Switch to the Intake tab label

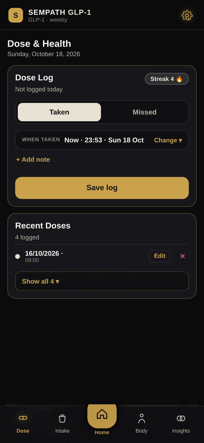pyautogui.click(x=62, y=431)
